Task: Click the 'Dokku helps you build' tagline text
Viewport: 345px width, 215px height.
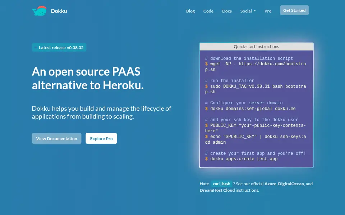Action: [101, 112]
